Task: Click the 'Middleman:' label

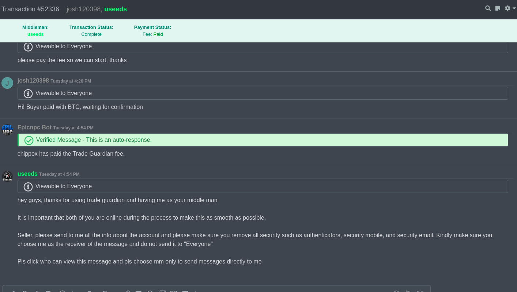Action: coord(35,27)
